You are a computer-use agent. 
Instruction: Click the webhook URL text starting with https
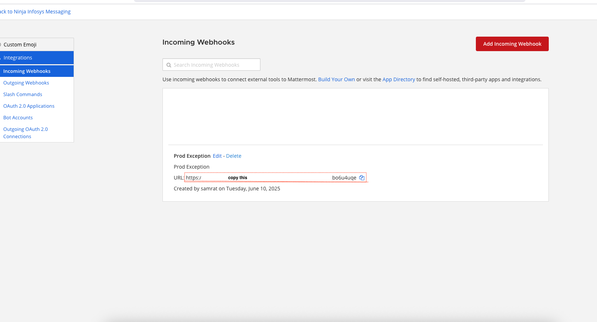[193, 178]
